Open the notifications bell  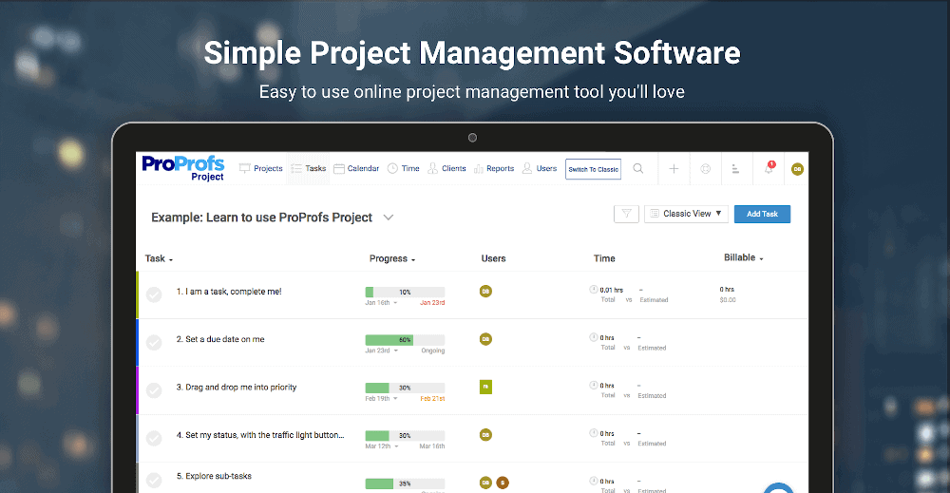[769, 169]
